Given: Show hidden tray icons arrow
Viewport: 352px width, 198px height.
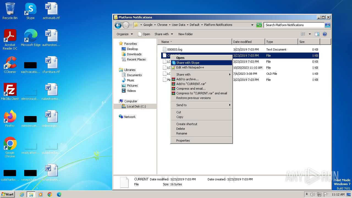Looking at the screenshot, I should [307, 194].
